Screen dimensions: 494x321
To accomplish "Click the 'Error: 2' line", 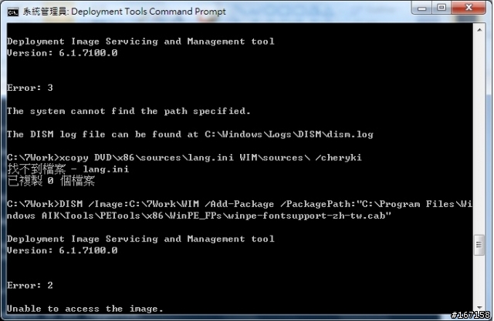I will 30,285.
